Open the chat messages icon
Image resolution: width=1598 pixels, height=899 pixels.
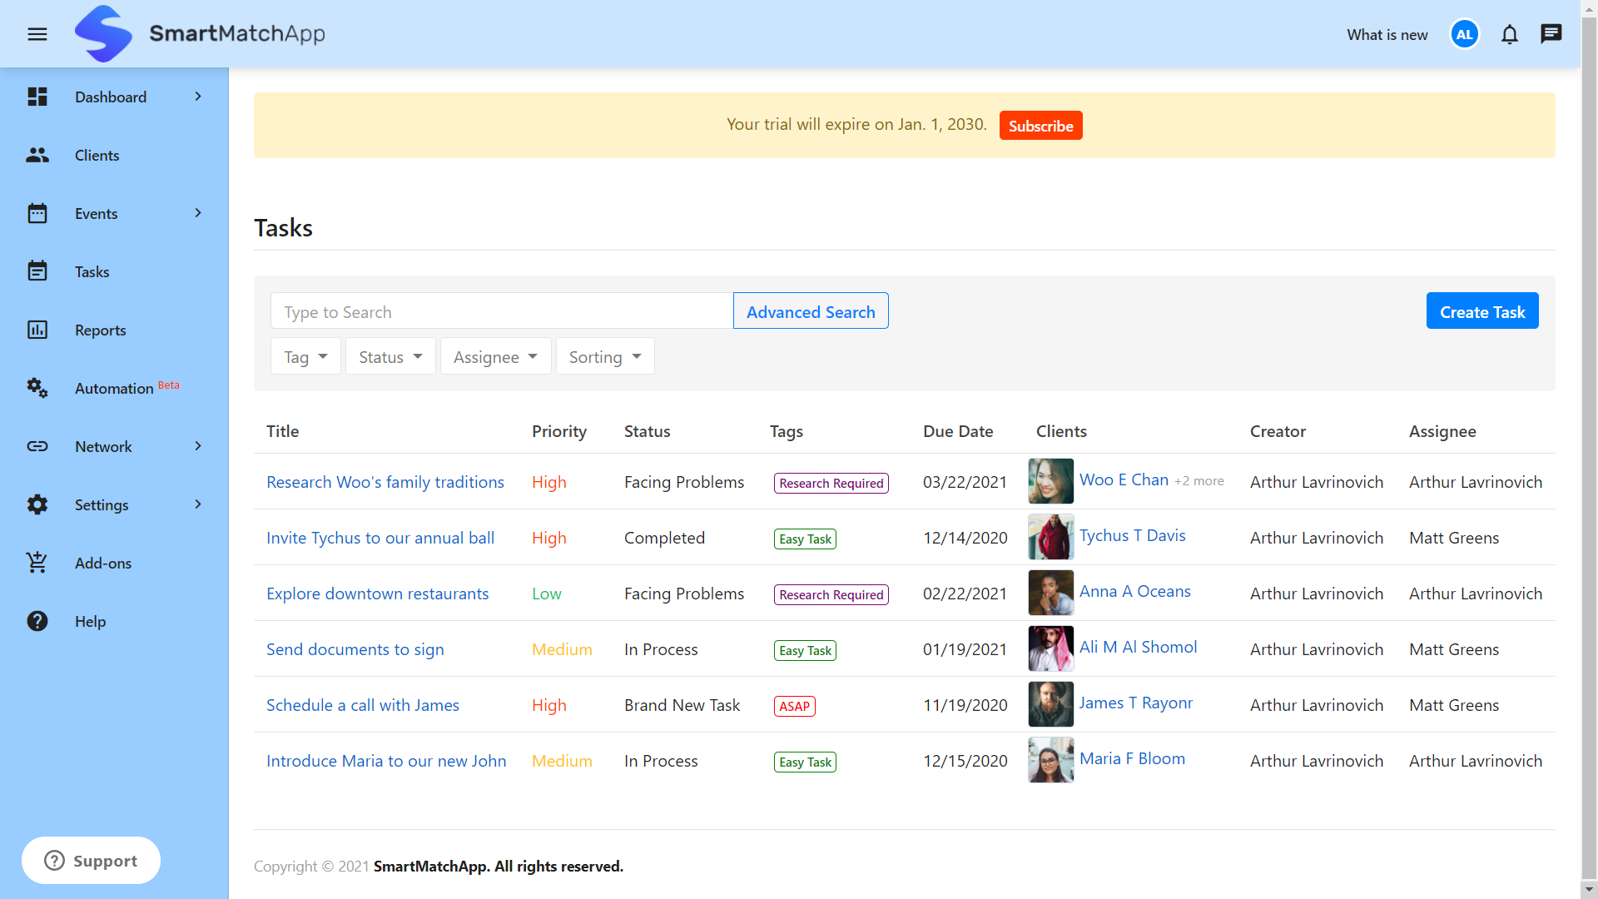(x=1551, y=34)
